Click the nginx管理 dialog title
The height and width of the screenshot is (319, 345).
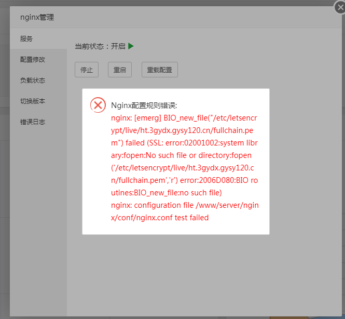(37, 17)
